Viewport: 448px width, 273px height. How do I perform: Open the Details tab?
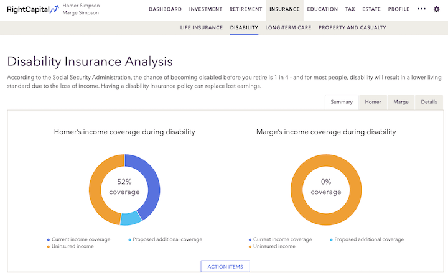429,102
